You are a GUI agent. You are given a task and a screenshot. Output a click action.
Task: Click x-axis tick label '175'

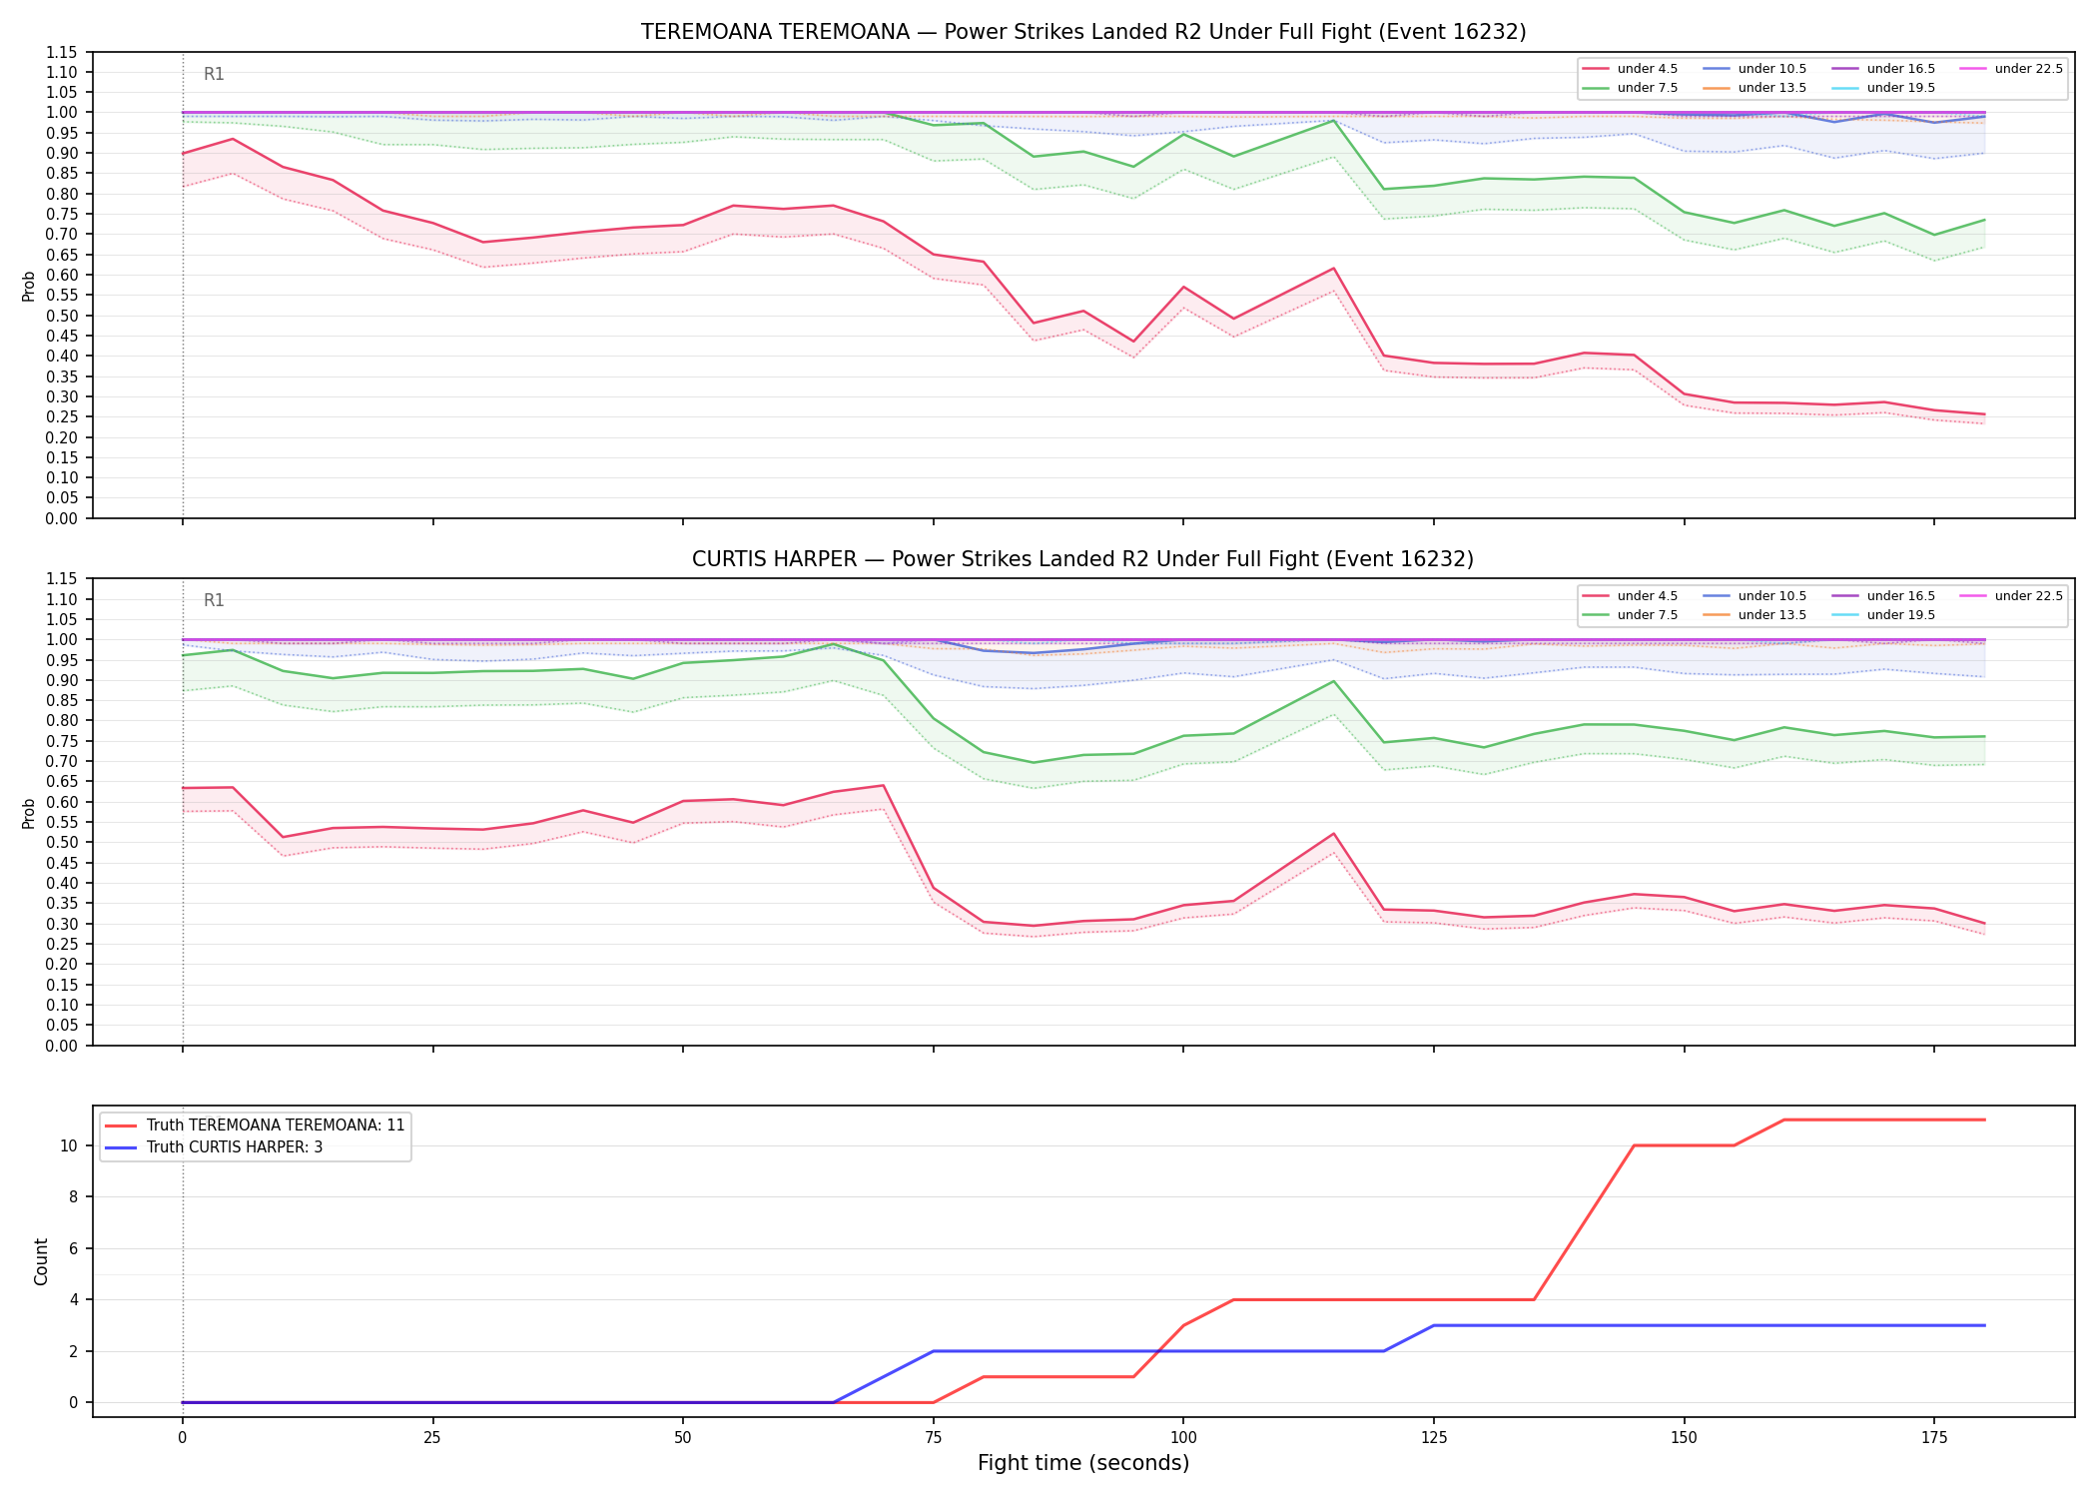click(x=1934, y=1438)
